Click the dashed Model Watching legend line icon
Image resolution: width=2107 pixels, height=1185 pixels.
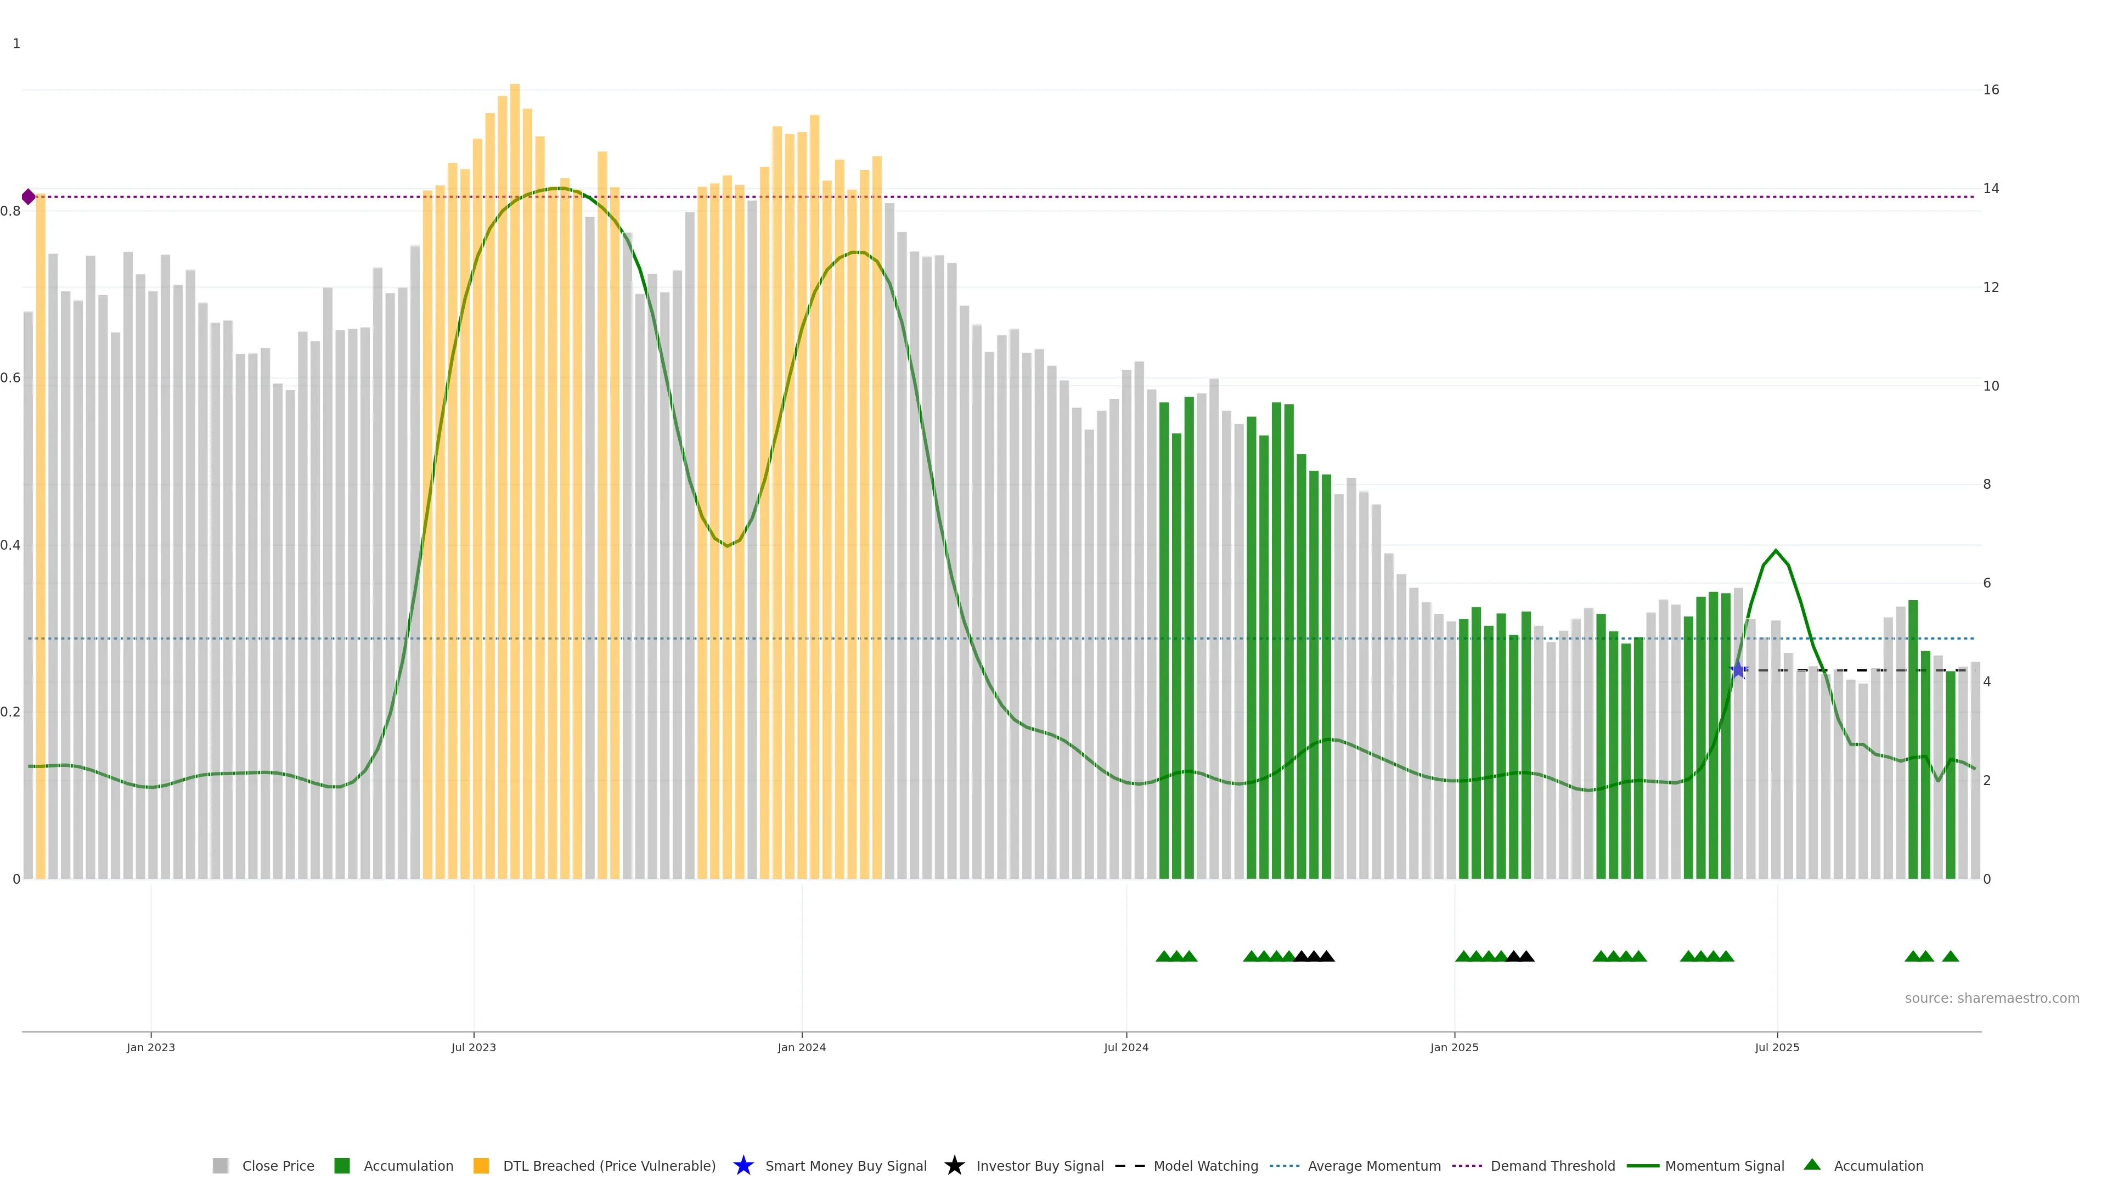click(x=1130, y=1165)
